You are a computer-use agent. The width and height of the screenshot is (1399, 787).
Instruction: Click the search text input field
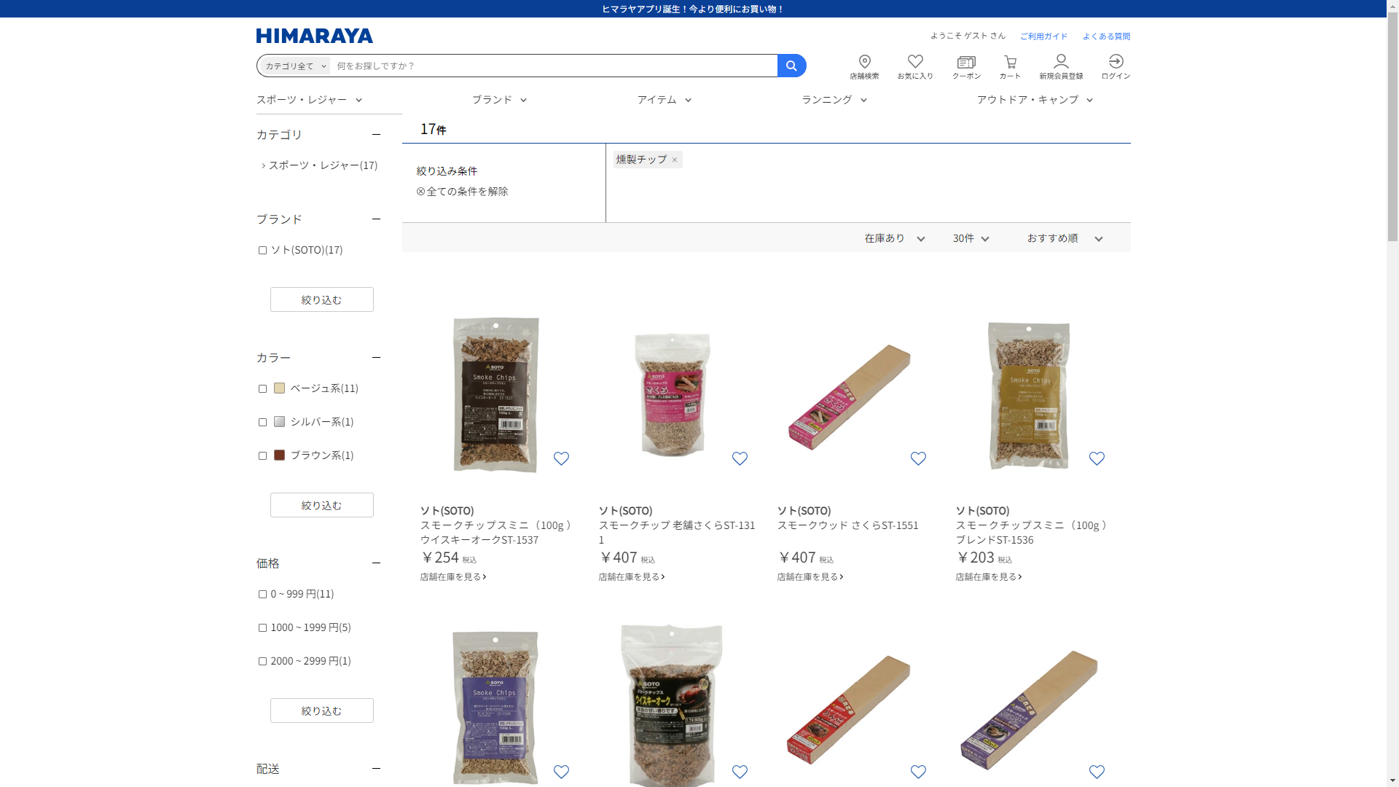554,66
